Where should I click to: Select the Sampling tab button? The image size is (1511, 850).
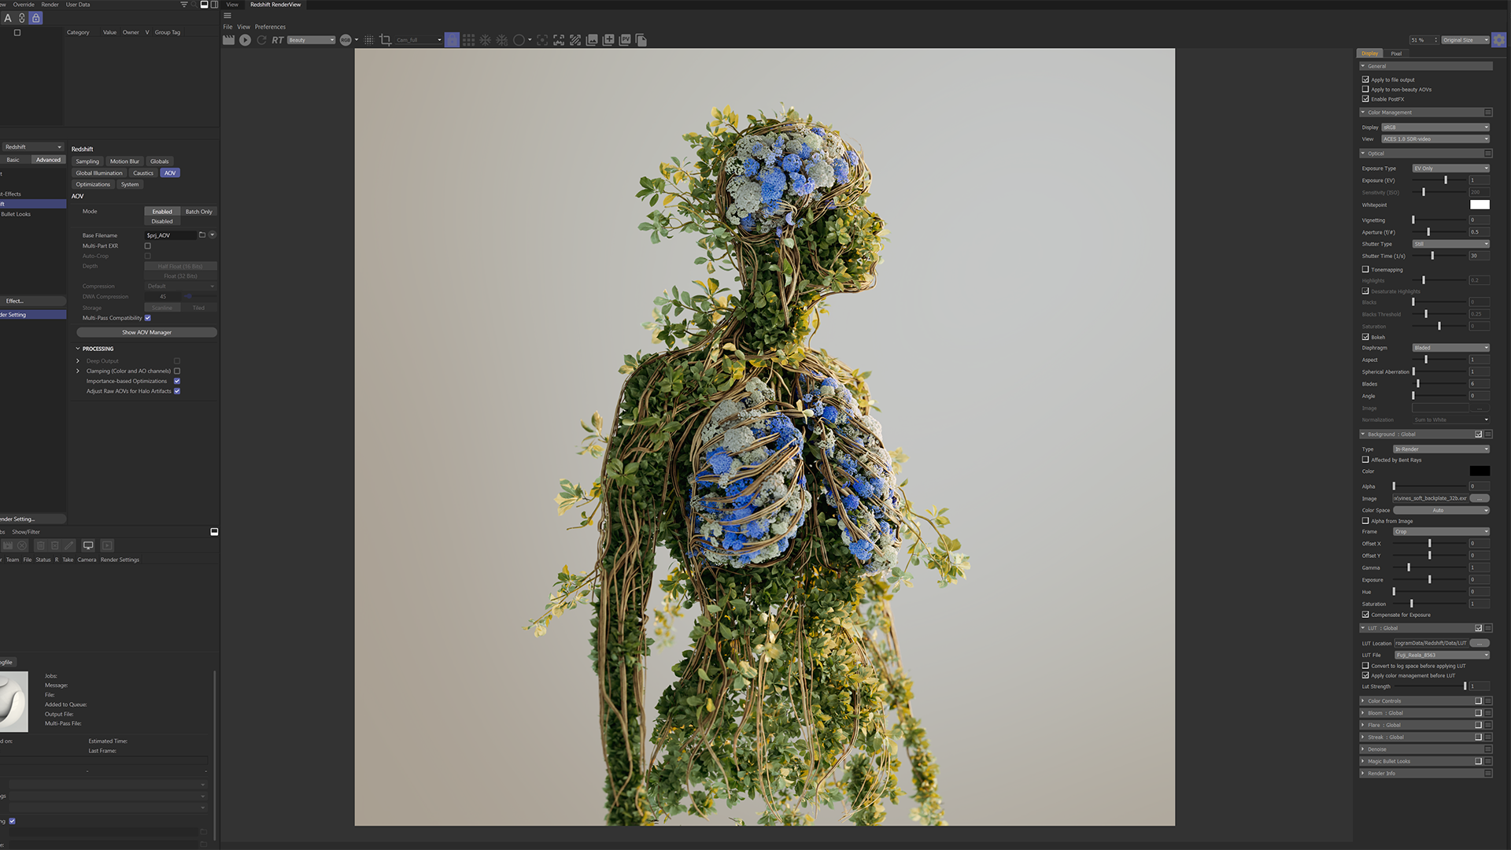[87, 161]
